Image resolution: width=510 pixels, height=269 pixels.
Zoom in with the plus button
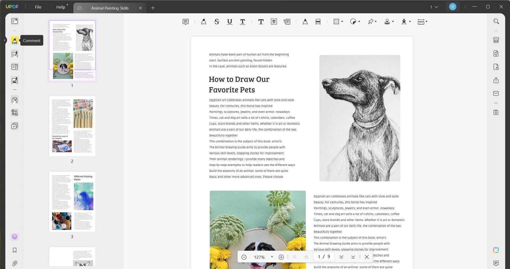coord(281,257)
